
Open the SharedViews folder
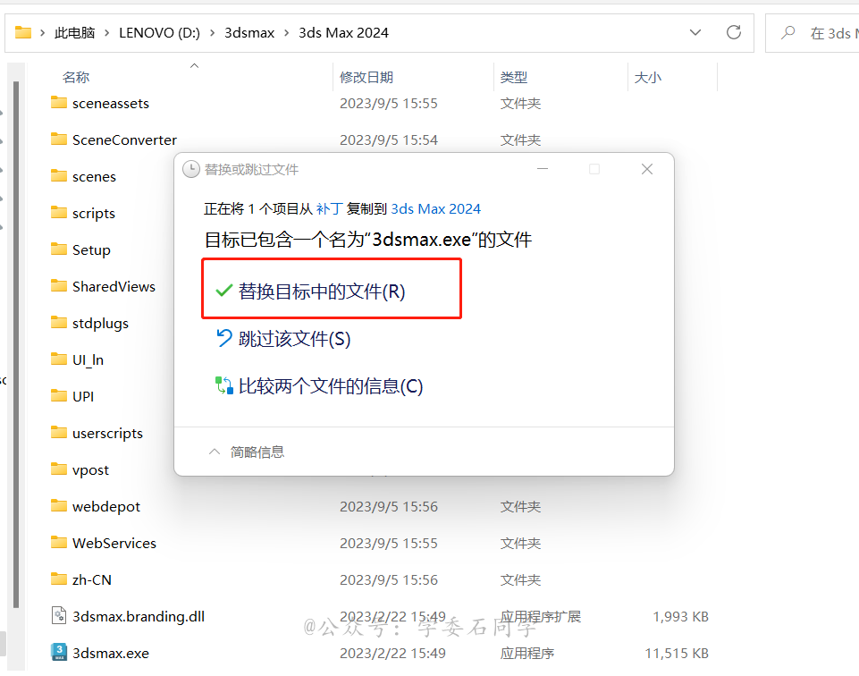pos(110,286)
